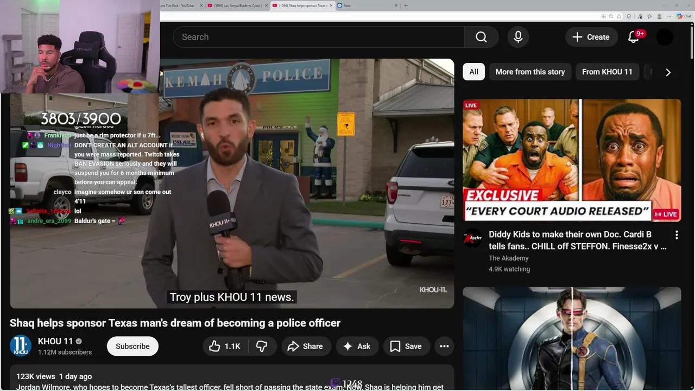Like the video with 1.1K thumbs up
The height and width of the screenshot is (391, 695).
[x=225, y=346]
